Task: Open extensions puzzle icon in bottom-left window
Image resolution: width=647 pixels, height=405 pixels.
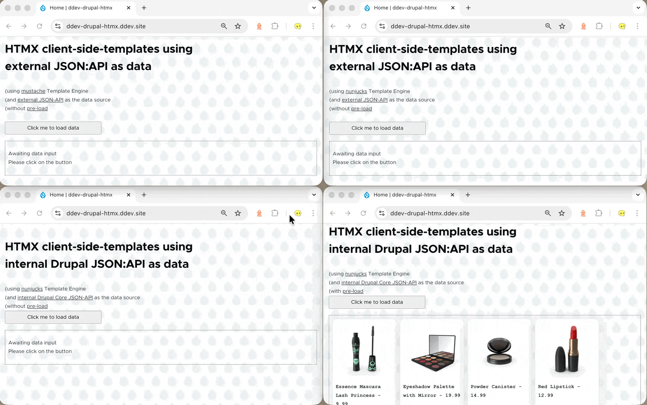Action: pyautogui.click(x=275, y=213)
